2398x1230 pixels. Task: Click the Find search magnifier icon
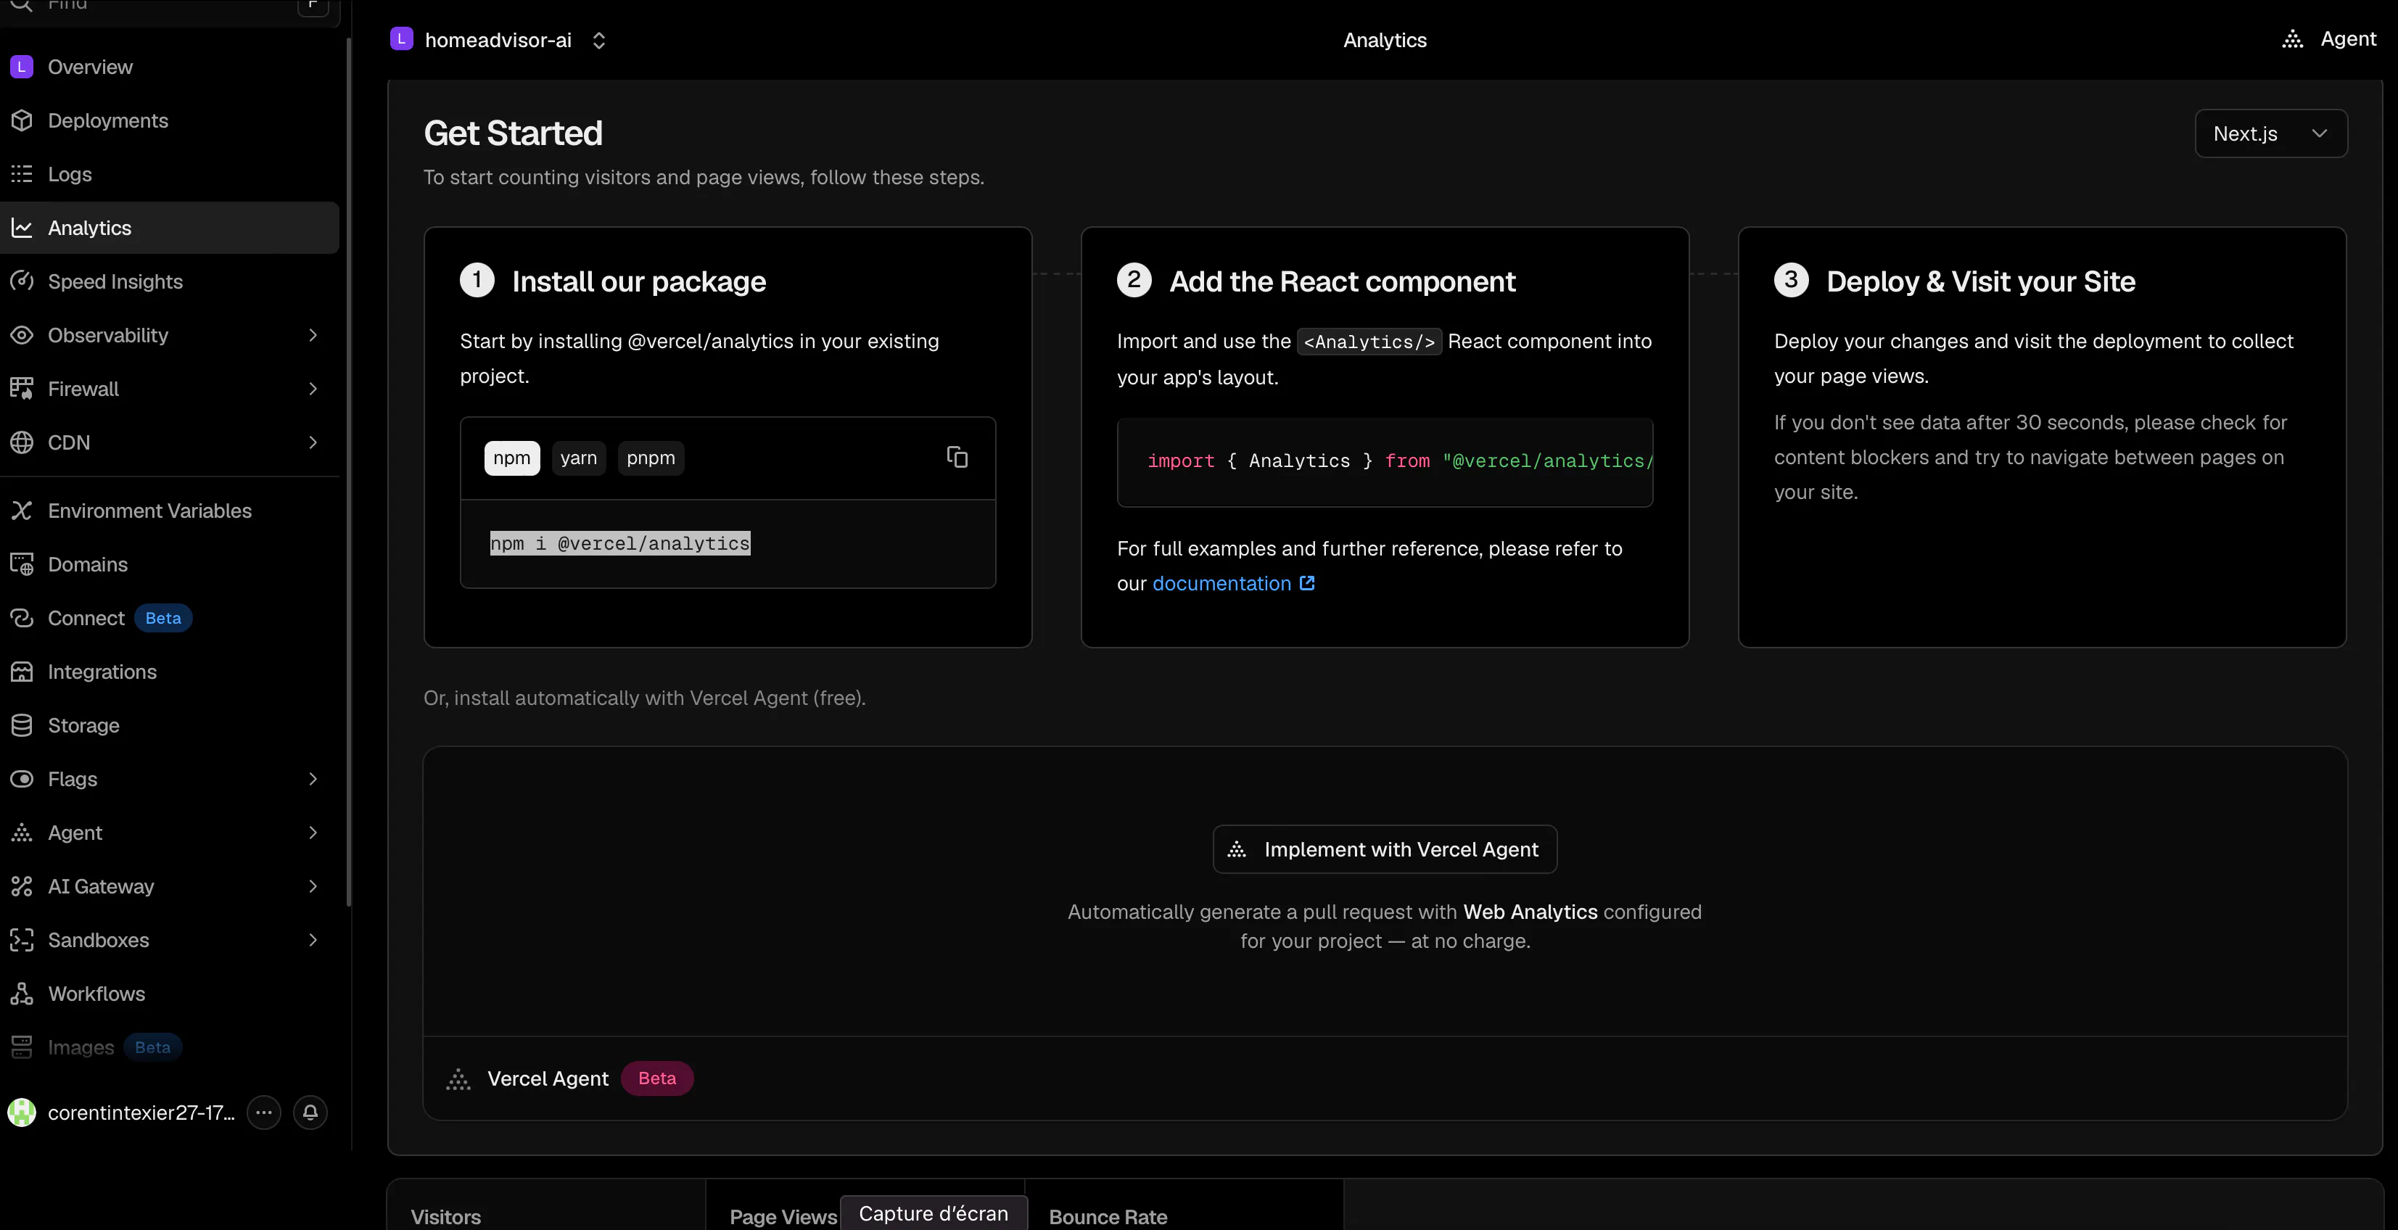click(x=20, y=4)
